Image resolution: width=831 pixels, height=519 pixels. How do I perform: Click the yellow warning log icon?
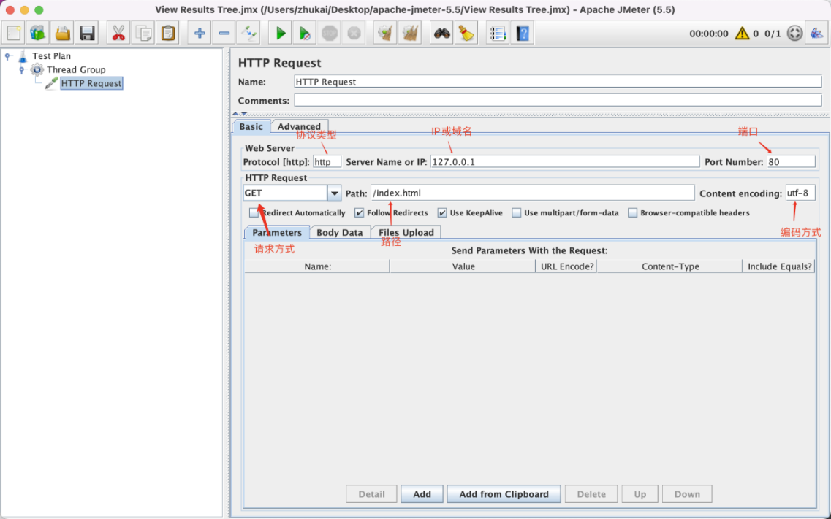pos(742,33)
